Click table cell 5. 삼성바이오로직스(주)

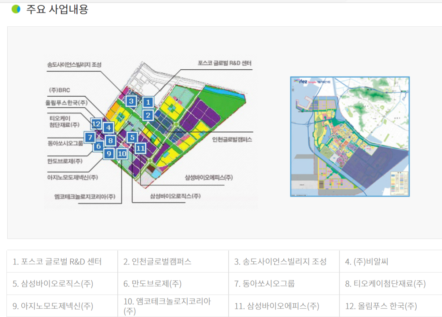pos(62,284)
